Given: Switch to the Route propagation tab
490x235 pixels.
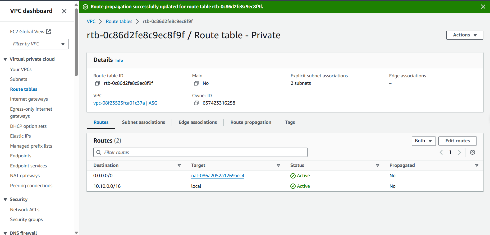Looking at the screenshot, I should click(x=251, y=122).
